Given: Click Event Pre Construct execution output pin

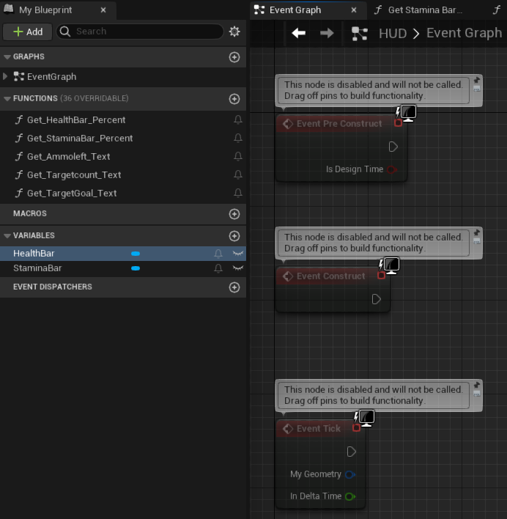Looking at the screenshot, I should tap(393, 147).
